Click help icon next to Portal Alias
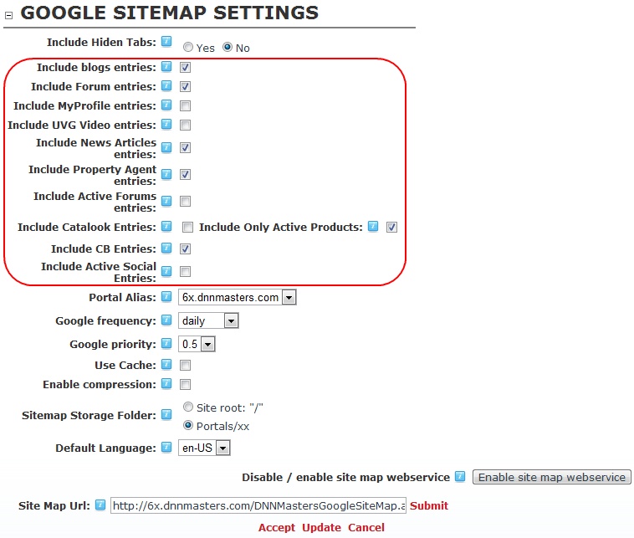The height and width of the screenshot is (538, 634). (166, 297)
